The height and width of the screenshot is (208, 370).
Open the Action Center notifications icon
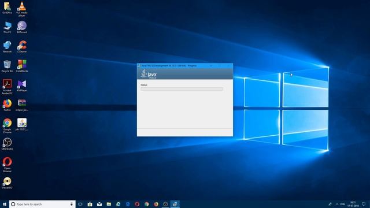tap(364, 204)
